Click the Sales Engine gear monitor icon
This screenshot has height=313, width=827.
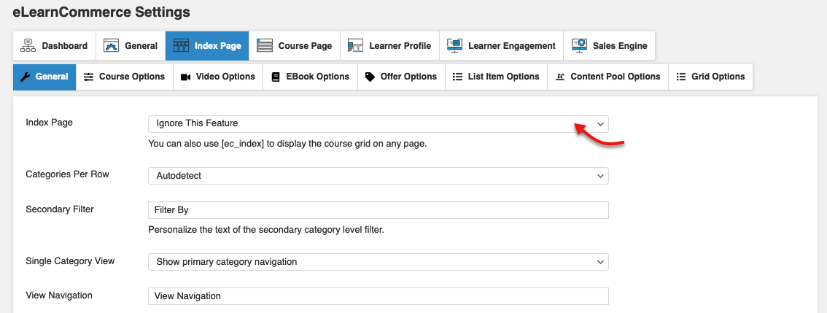pyautogui.click(x=579, y=46)
